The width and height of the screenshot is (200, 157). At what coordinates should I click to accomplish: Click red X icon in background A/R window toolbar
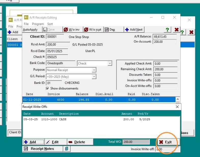(x=191, y=32)
